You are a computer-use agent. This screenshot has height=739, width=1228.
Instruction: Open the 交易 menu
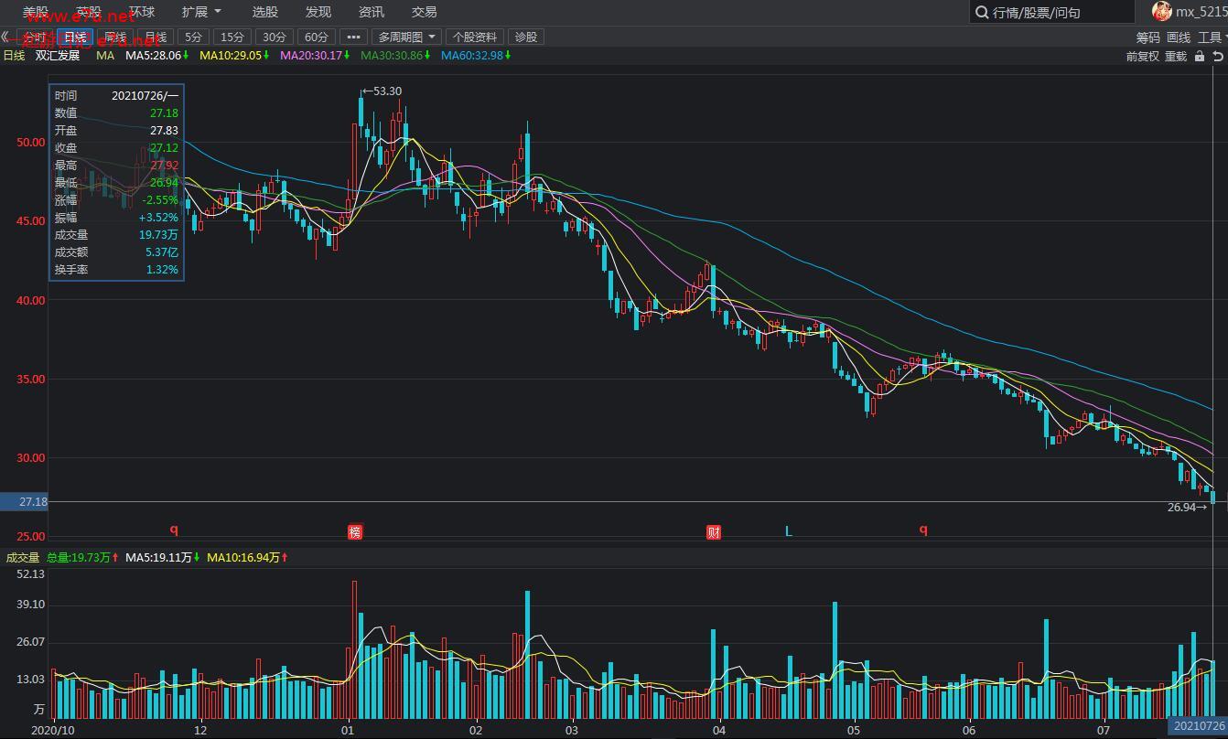[425, 12]
